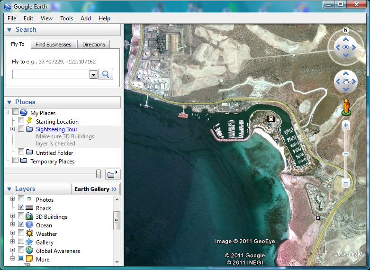Click the Ocean layer globe icon
This screenshot has width=370, height=270.
29,225
